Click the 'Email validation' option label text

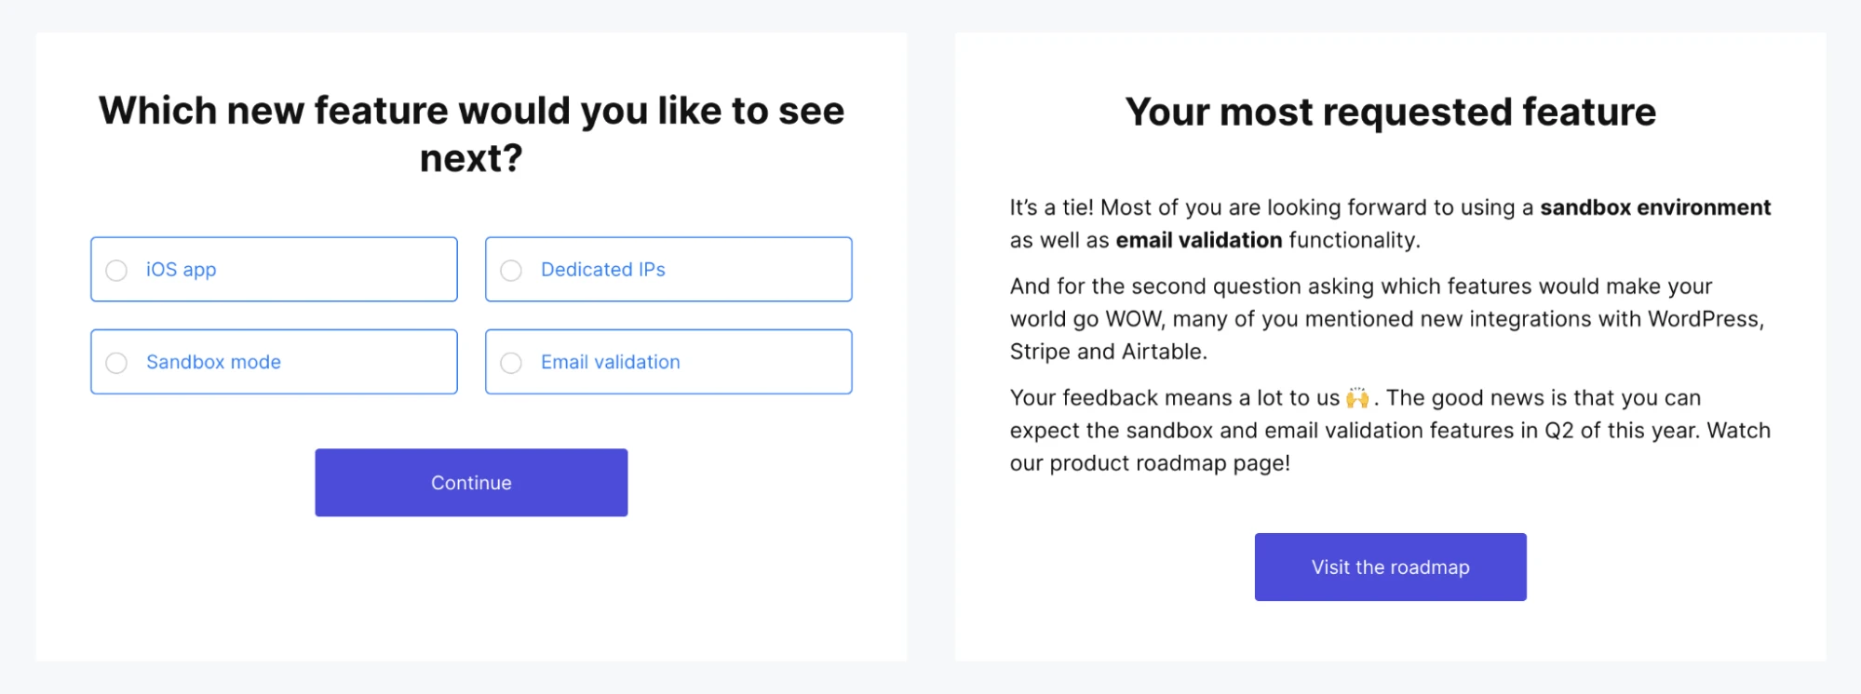tap(610, 362)
